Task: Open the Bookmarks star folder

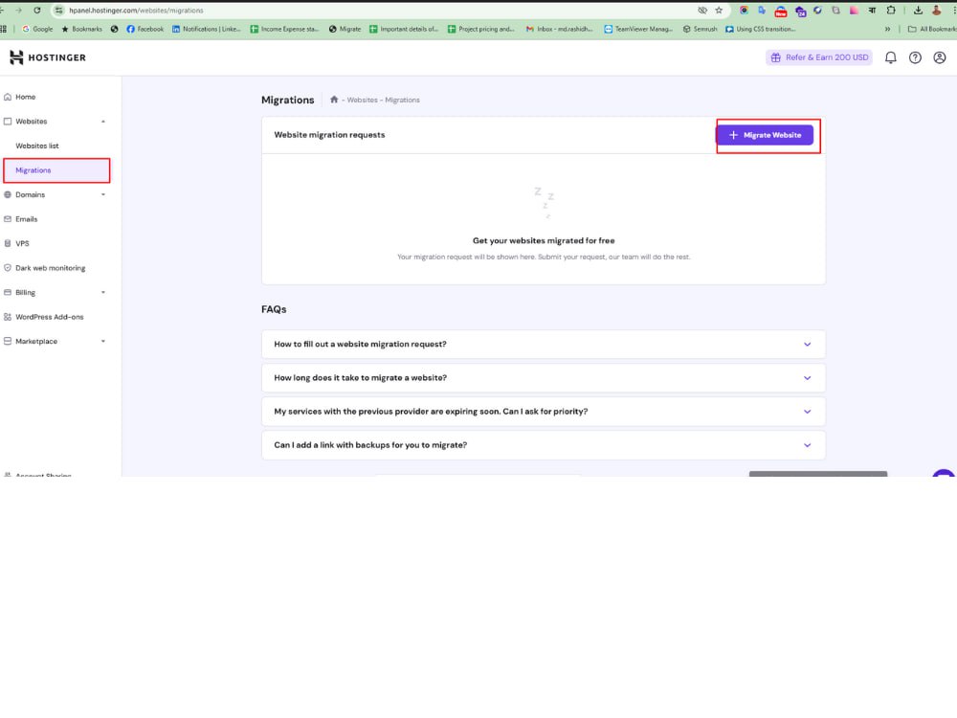Action: [81, 29]
